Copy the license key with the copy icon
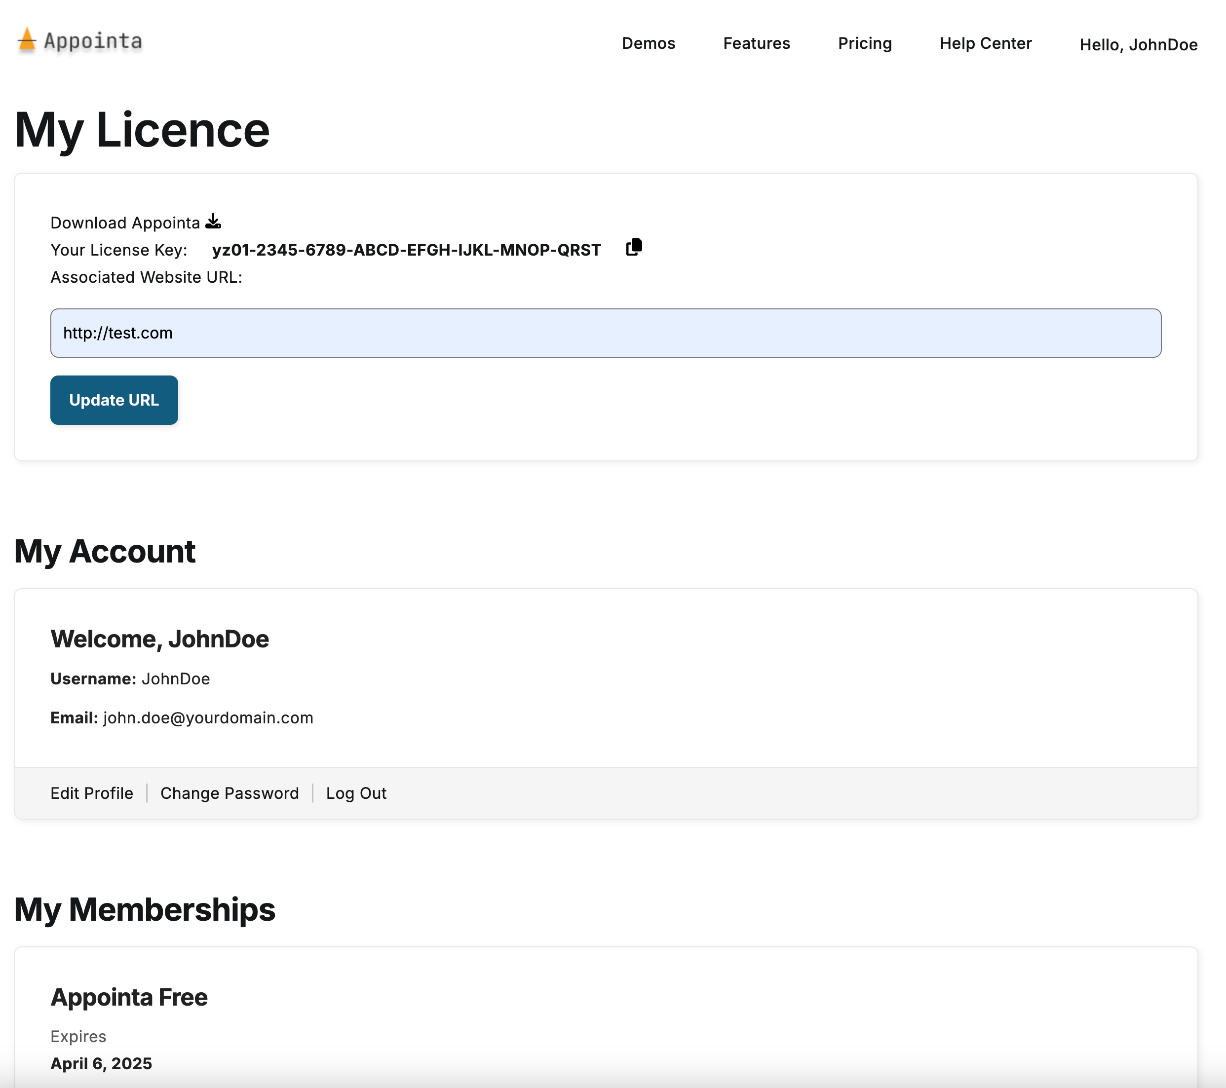 coord(634,247)
